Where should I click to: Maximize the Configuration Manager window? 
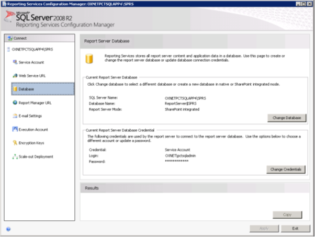303,4
